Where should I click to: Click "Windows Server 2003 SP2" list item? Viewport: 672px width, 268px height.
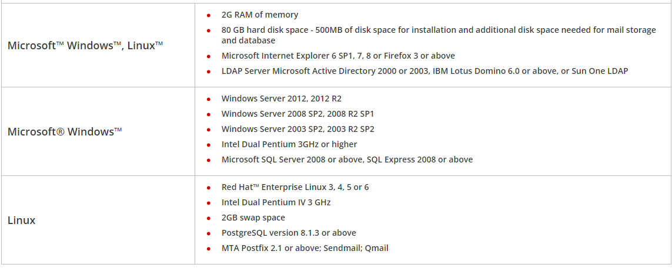(x=297, y=129)
